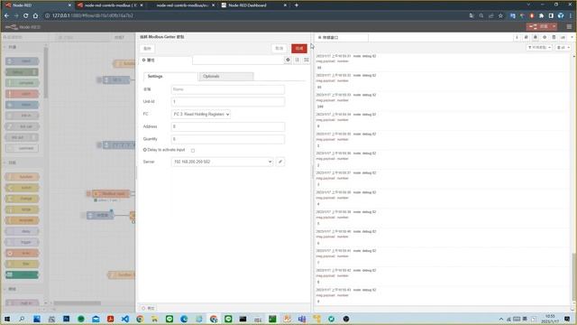Click the browser back arrow

(6, 16)
